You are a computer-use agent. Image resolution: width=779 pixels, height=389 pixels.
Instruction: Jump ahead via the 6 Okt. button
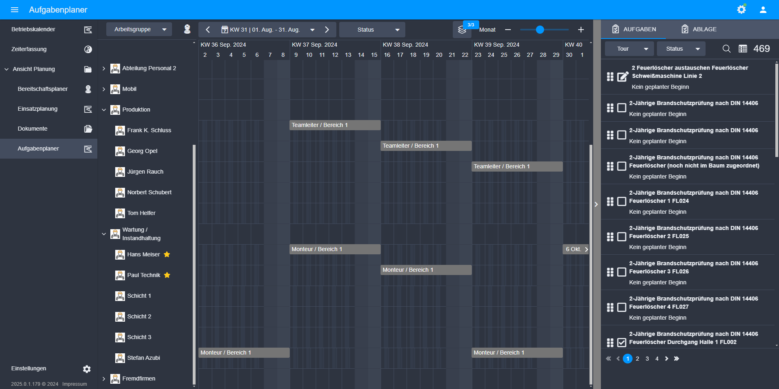pos(577,249)
